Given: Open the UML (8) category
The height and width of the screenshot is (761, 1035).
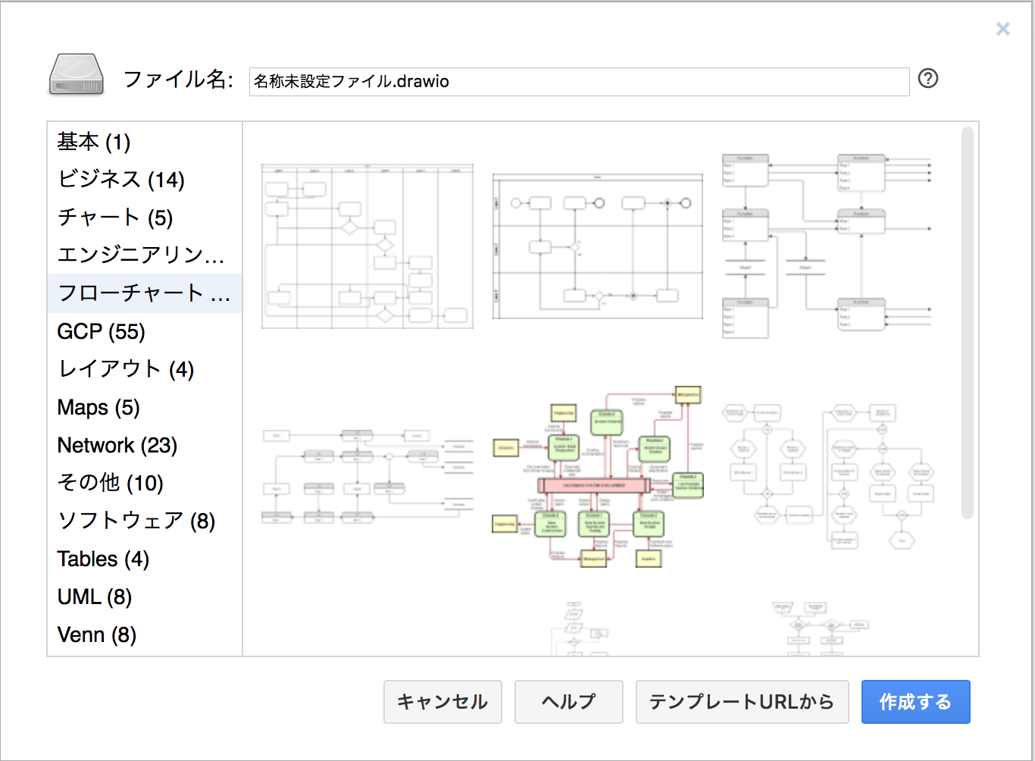Looking at the screenshot, I should tap(94, 597).
